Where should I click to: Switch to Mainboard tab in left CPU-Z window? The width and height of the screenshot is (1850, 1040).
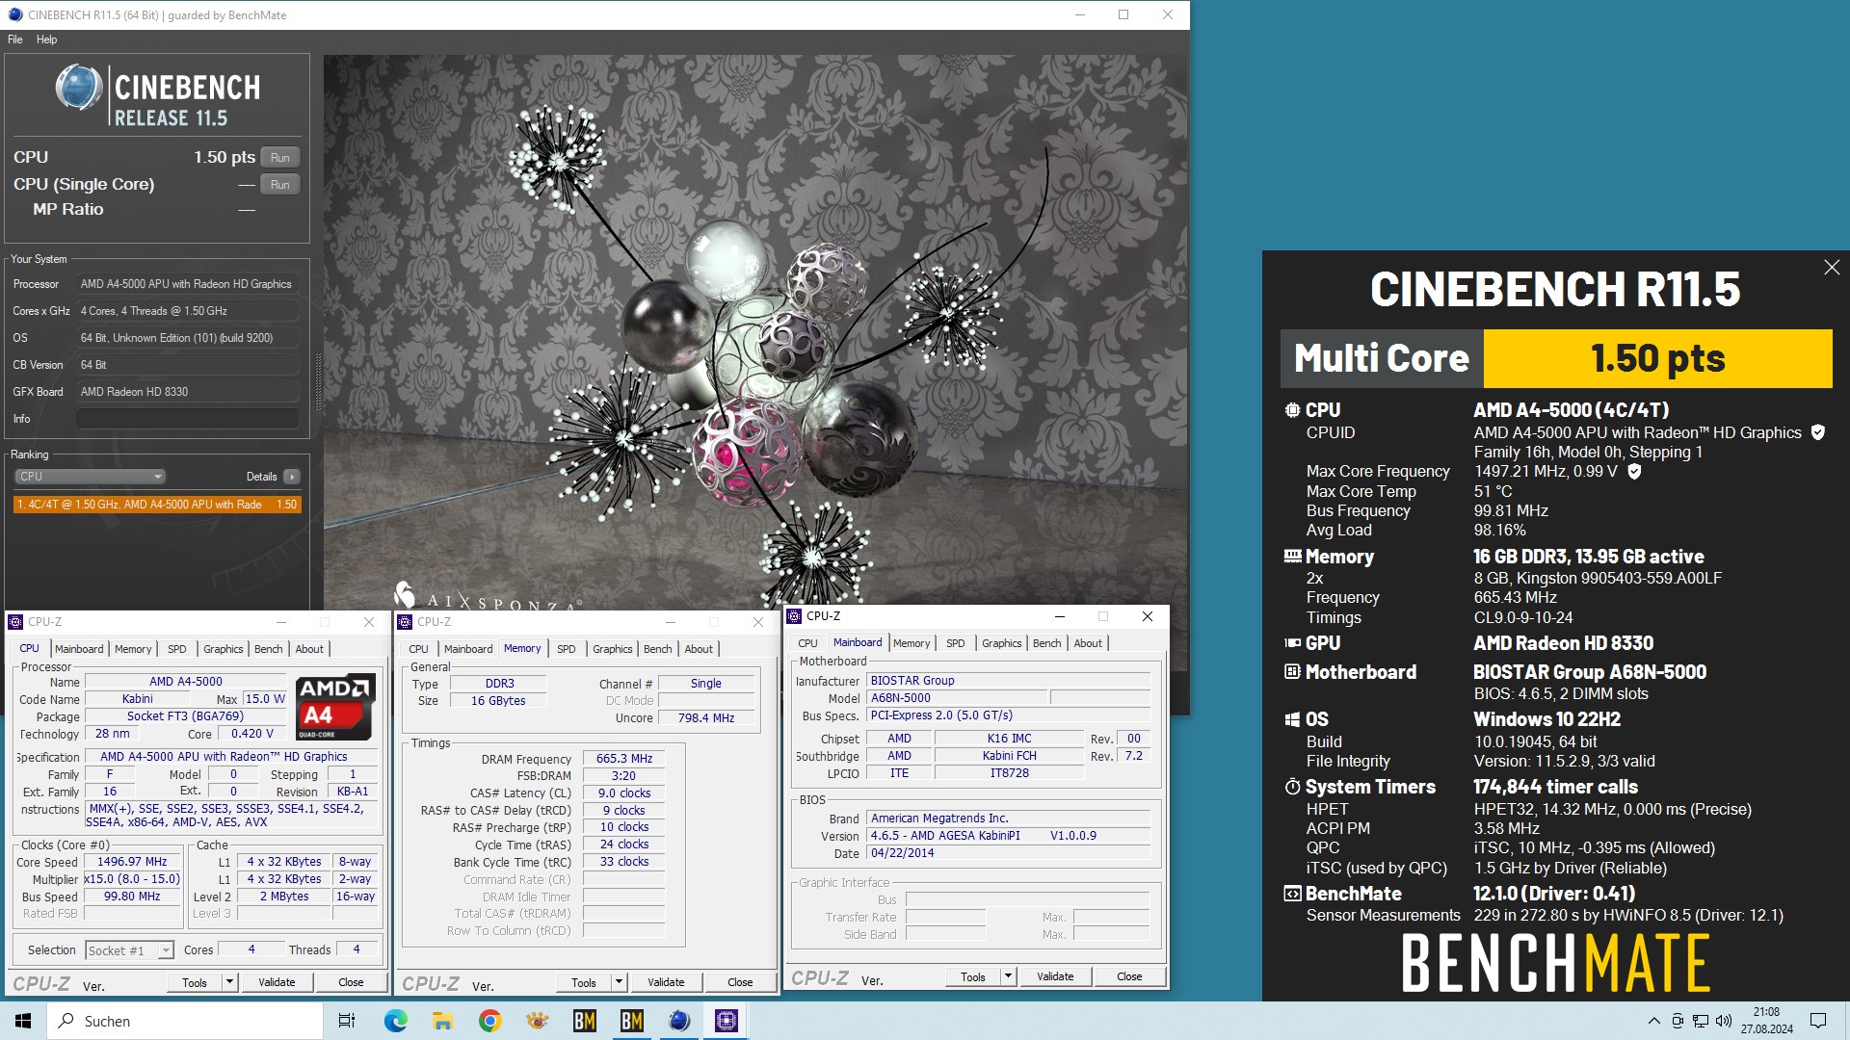point(79,649)
